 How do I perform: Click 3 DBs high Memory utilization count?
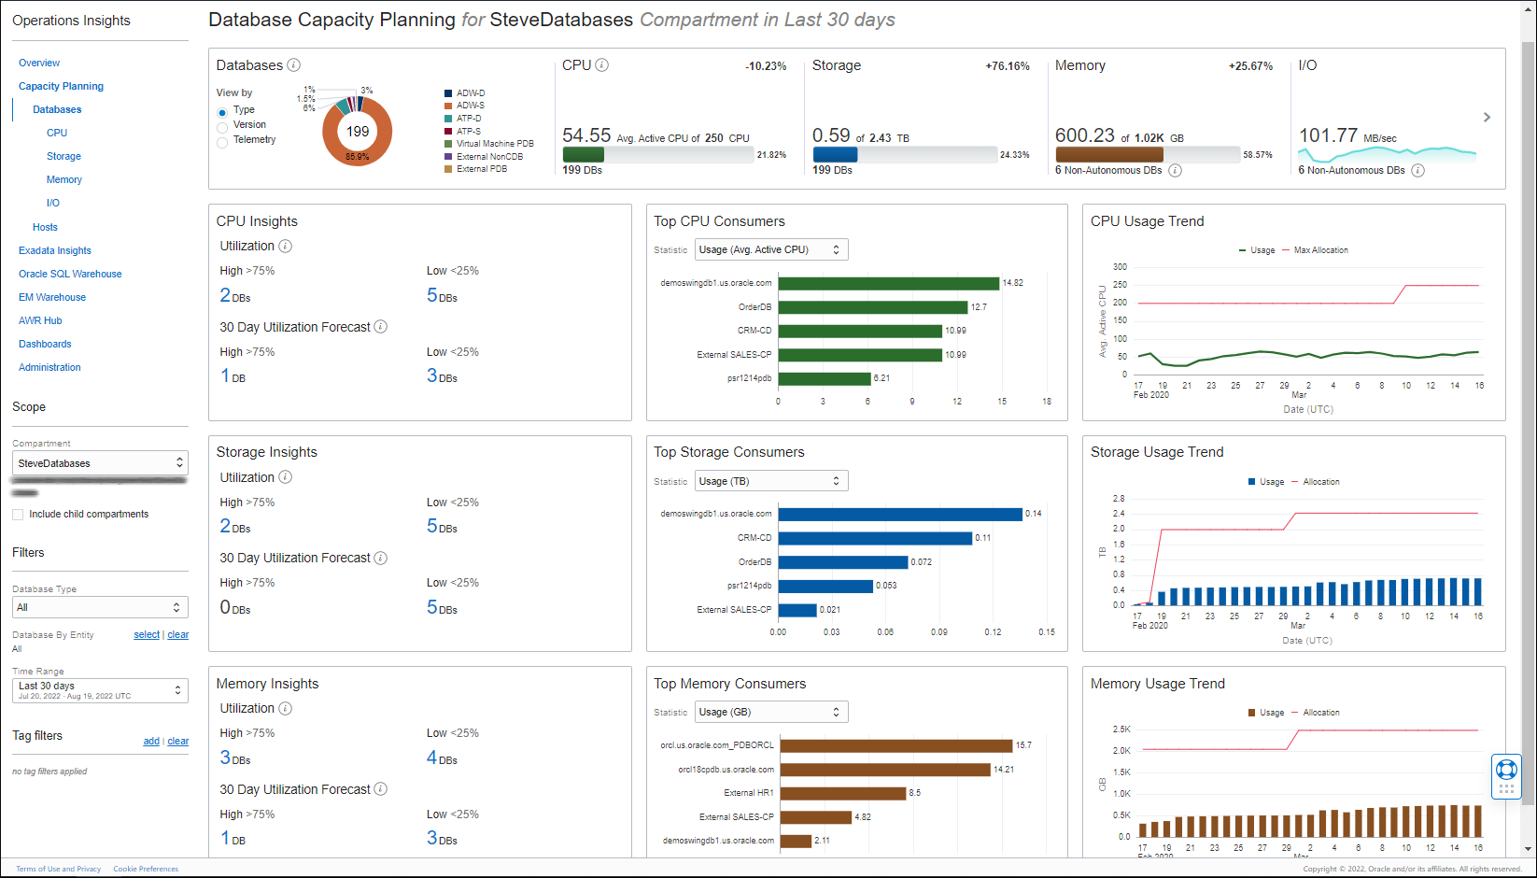(x=235, y=758)
